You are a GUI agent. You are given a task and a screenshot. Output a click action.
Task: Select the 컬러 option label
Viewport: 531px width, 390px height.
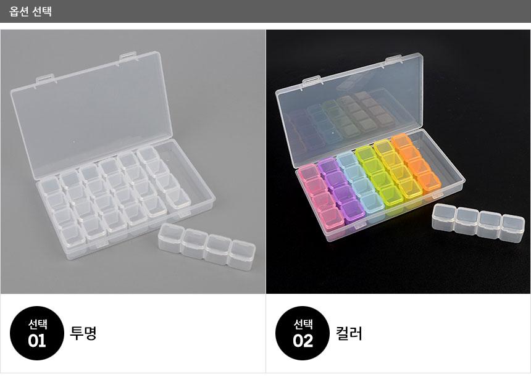click(349, 333)
